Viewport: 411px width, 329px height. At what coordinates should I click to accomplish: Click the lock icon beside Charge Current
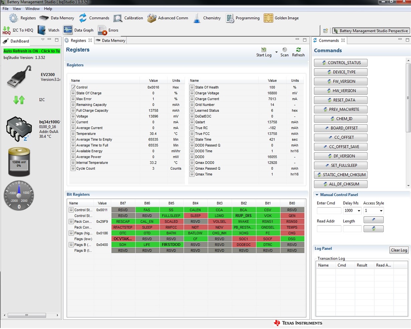(192, 99)
